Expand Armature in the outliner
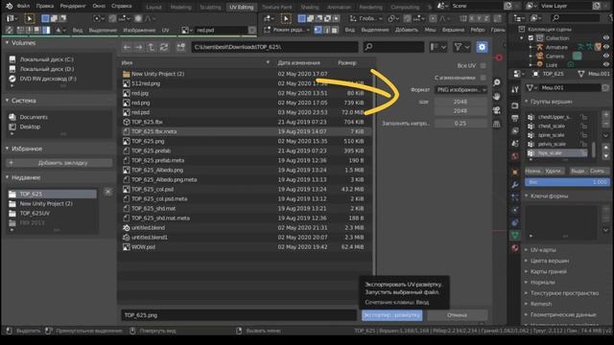The image size is (614, 345). pos(531,47)
